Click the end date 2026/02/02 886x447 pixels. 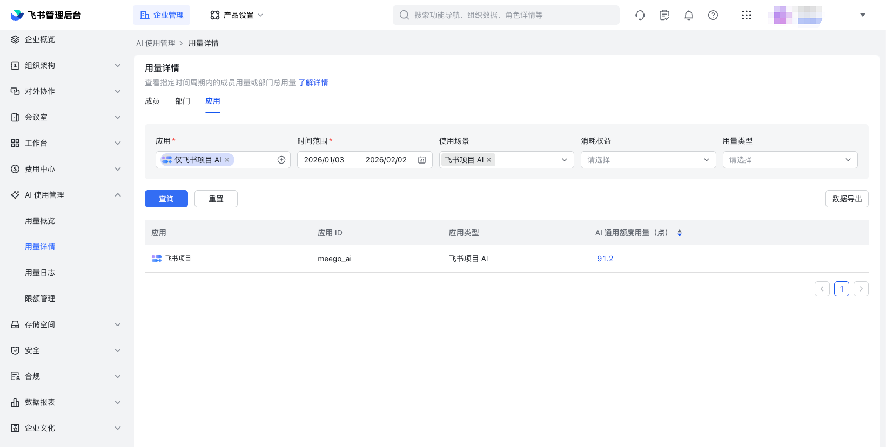click(x=386, y=160)
